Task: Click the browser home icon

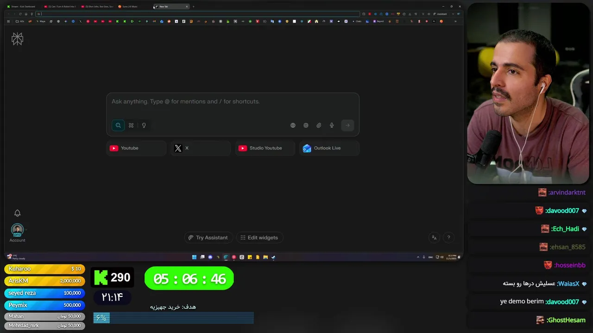Action: (26, 14)
